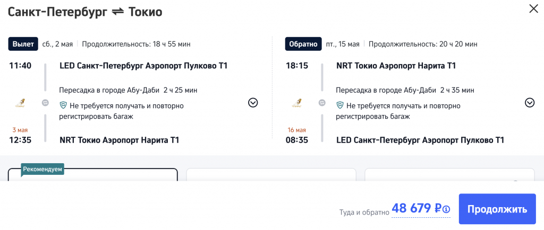Viewport: 544px width, 230px height.
Task: Close the Санкт-Петербург–Токио flight details dialog
Action: (533, 9)
